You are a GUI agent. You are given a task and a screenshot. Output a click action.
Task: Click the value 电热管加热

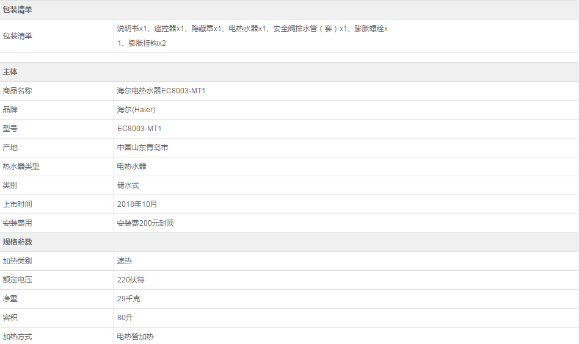pos(135,337)
